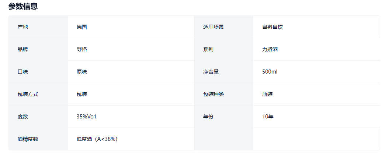Select the 力娇酒 series value
This screenshot has height=153, width=382.
coord(270,49)
